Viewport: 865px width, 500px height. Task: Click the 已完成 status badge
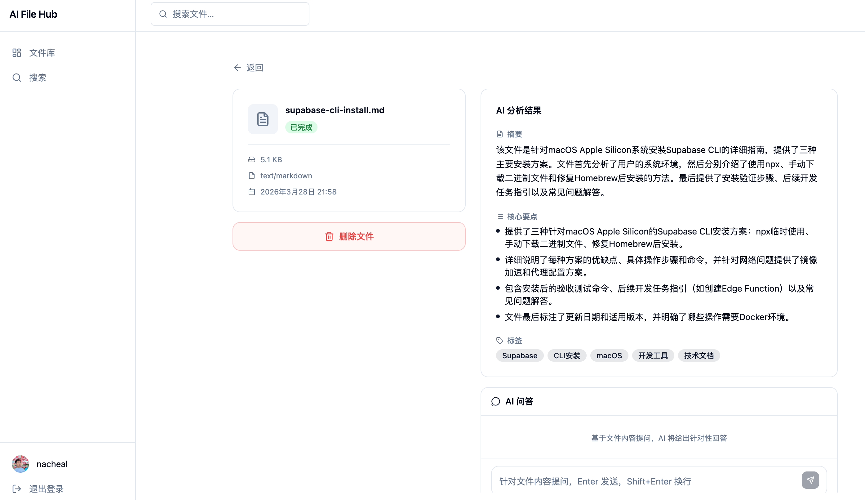tap(301, 127)
